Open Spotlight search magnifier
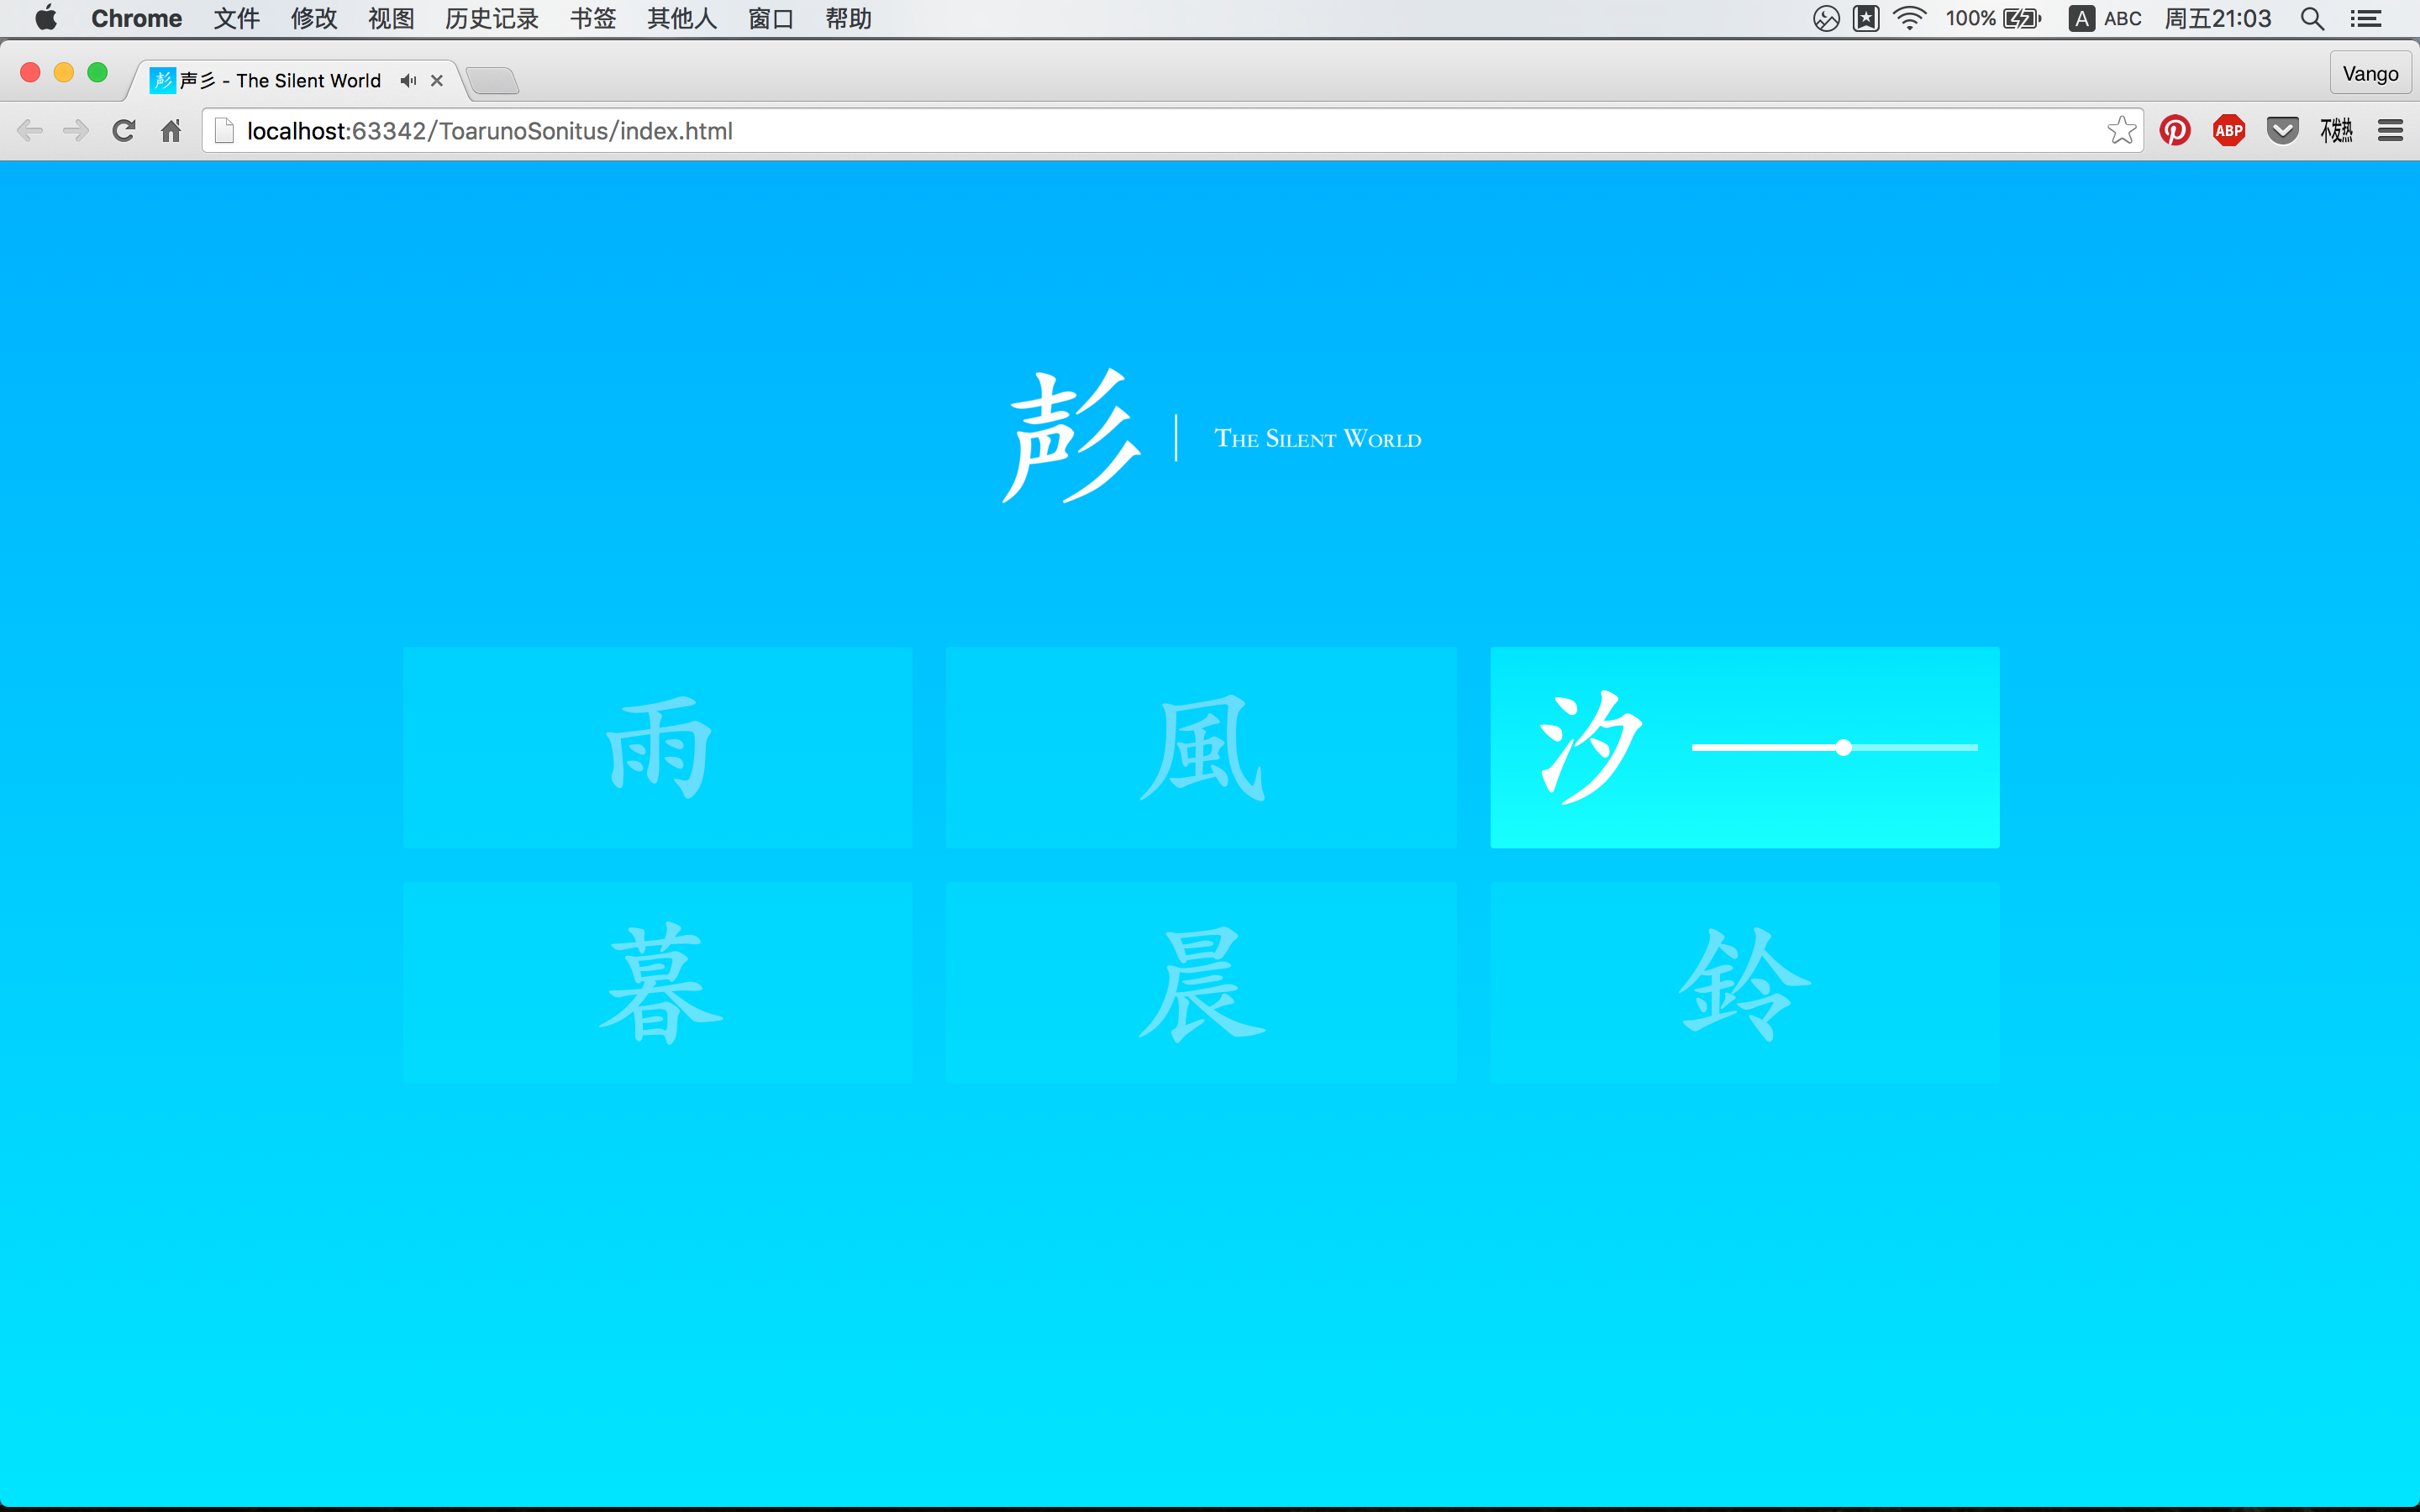Image resolution: width=2420 pixels, height=1512 pixels. tap(2311, 19)
